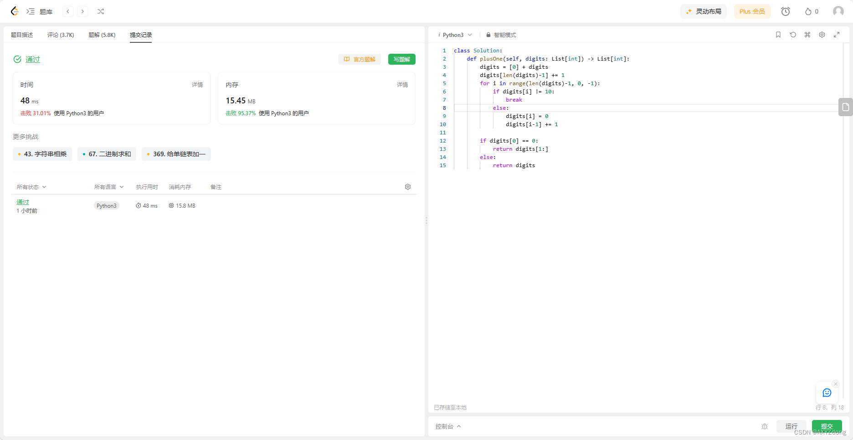Image resolution: width=853 pixels, height=440 pixels.
Task: Click the 执行用时 column header
Action: click(x=147, y=187)
